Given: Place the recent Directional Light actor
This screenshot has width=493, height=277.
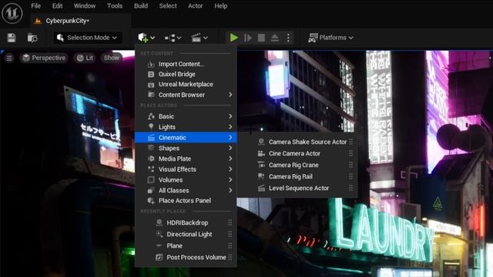Looking at the screenshot, I should (x=186, y=234).
